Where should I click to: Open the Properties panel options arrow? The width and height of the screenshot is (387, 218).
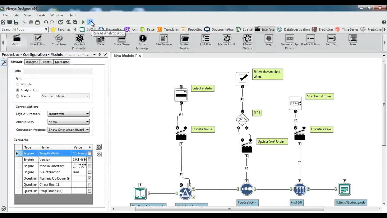(94, 54)
